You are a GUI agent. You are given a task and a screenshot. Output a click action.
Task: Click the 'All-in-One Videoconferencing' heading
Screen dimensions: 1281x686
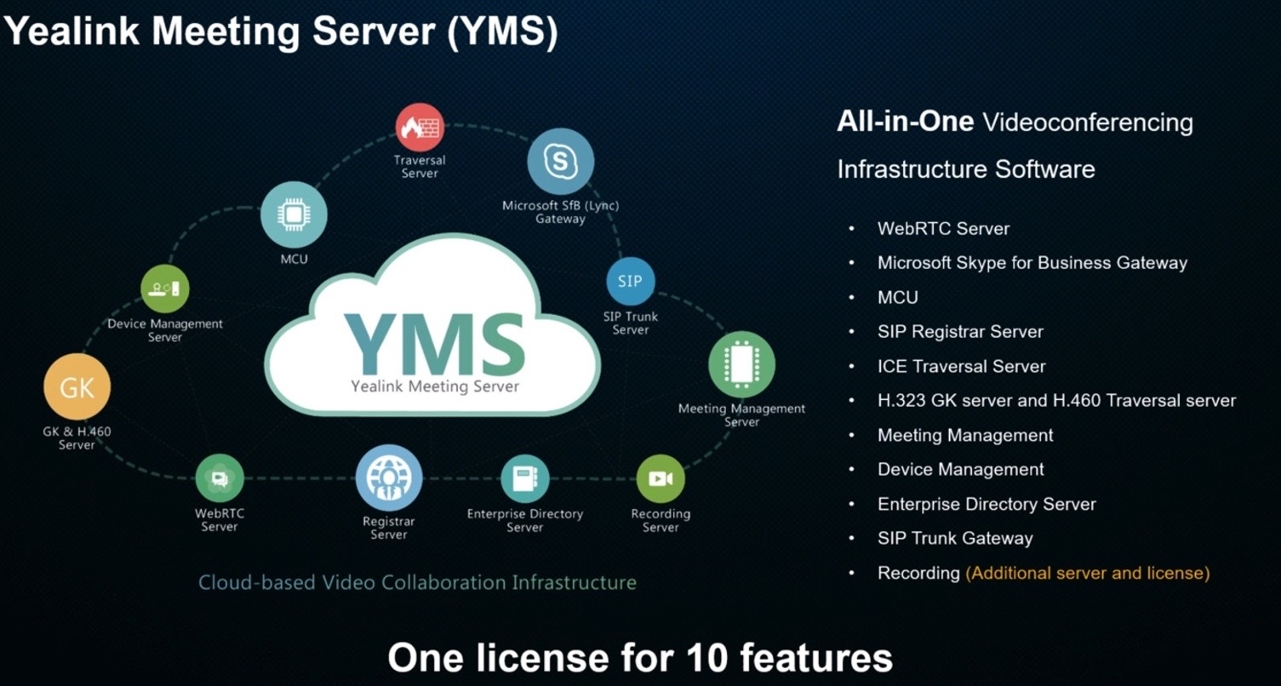coord(1015,123)
